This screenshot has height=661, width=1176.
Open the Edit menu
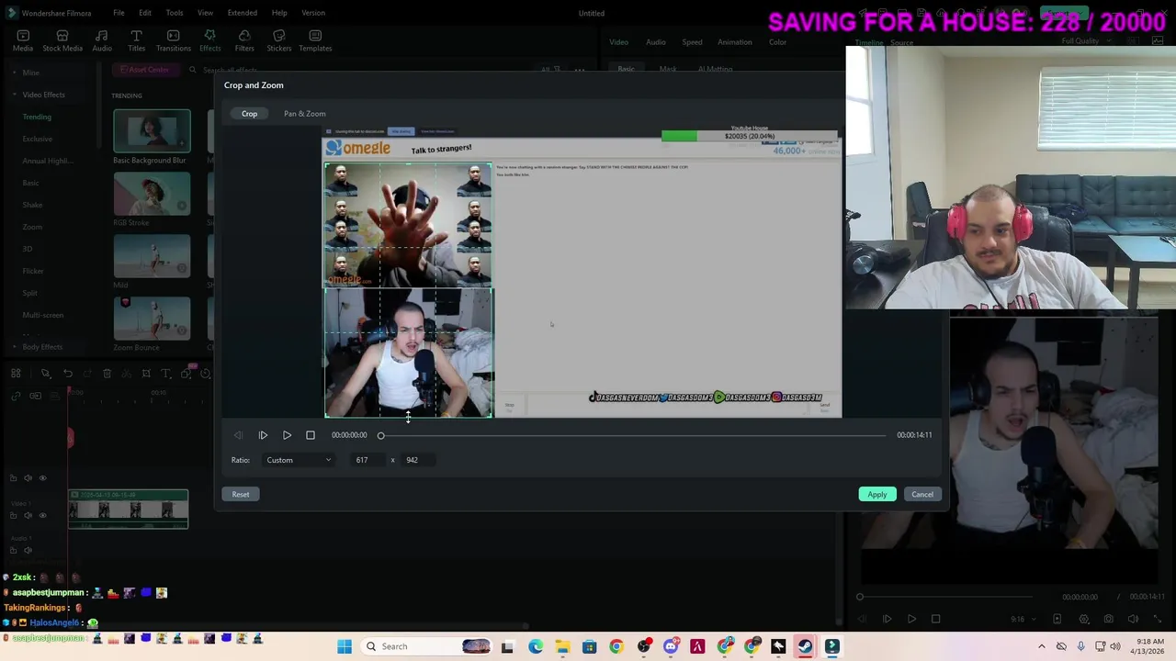[x=145, y=13]
